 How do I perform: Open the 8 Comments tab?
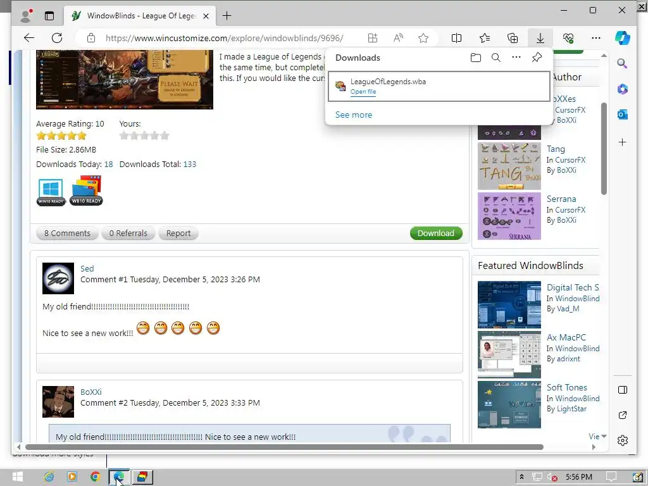point(67,233)
